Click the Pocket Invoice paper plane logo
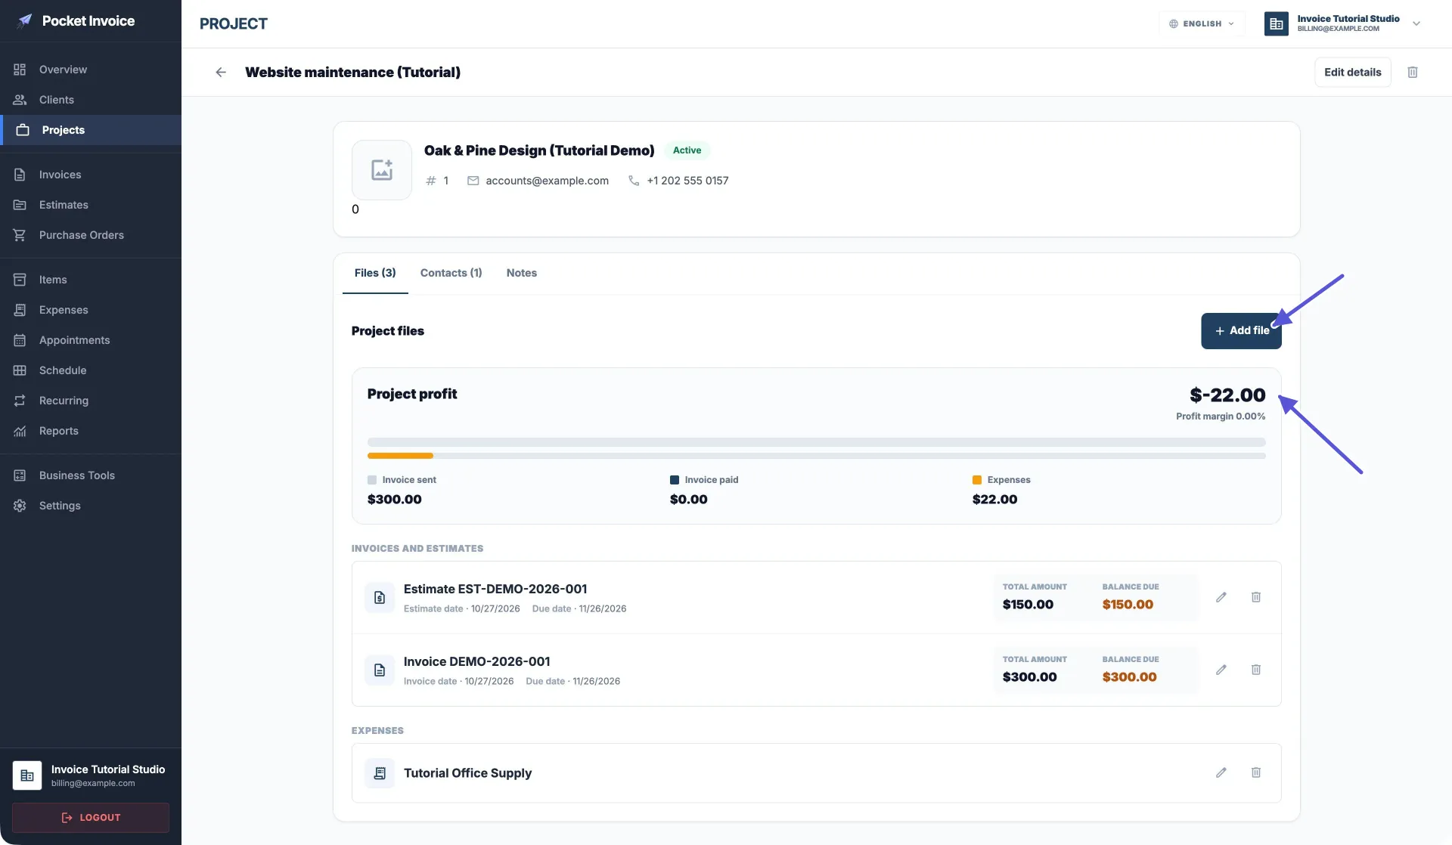1452x845 pixels. [25, 20]
